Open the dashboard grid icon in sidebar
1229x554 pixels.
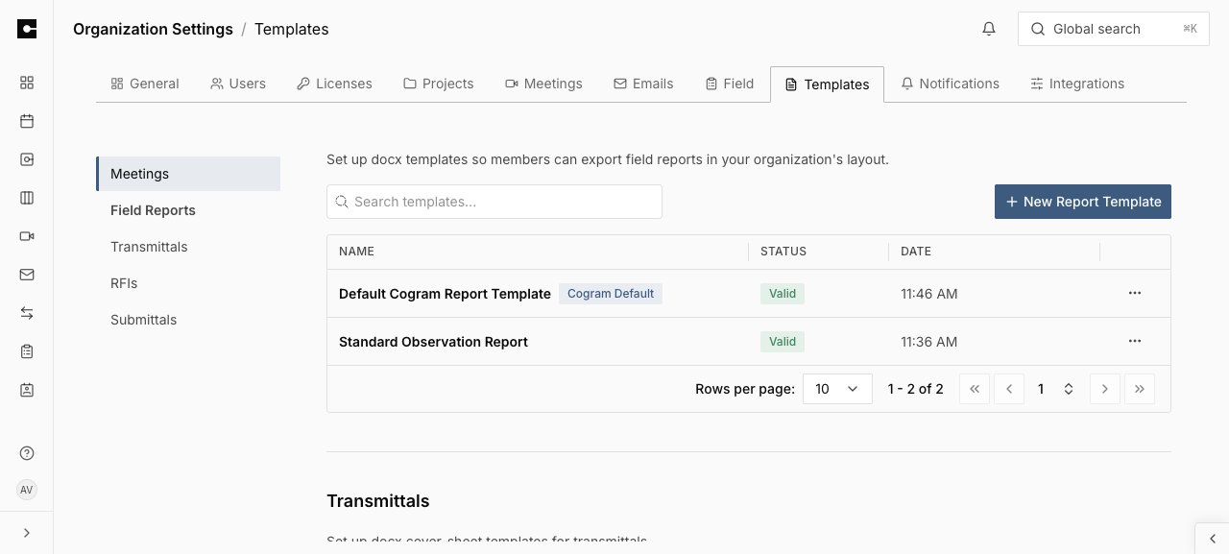pos(27,83)
